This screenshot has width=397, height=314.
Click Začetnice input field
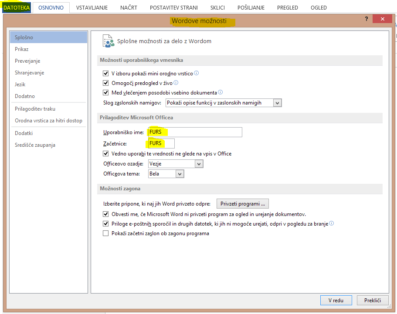click(161, 143)
